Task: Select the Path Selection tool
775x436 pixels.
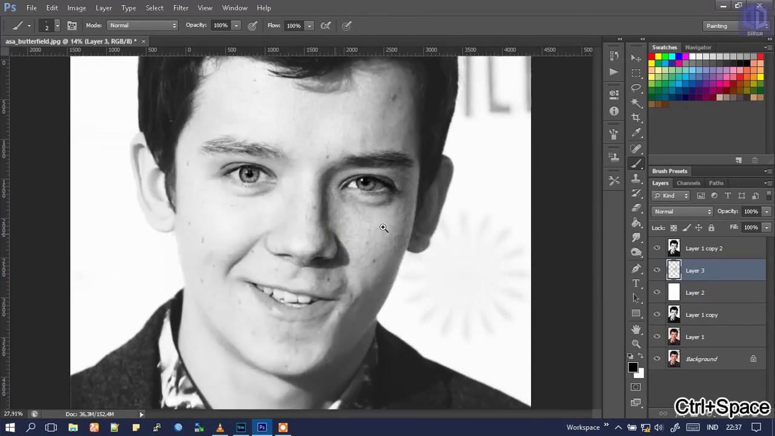Action: pyautogui.click(x=636, y=298)
